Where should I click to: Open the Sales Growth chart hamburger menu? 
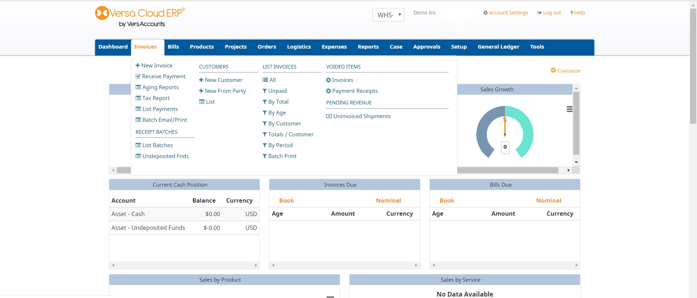tap(569, 109)
